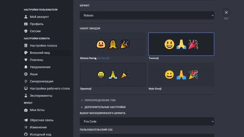This screenshot has width=244, height=137.
Task: Click the monitor icon beside Настройки рабочего стола
Action: [26, 88]
